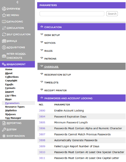Expand the Overdues section
The height and width of the screenshot is (162, 126).
pos(81,66)
